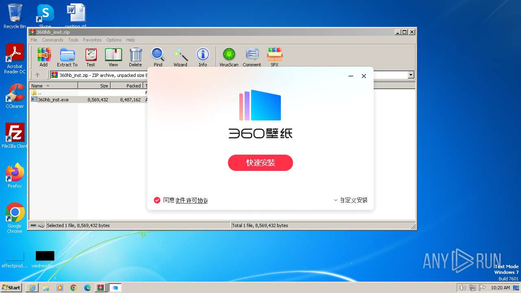Open the CCleaner desktop shortcut
This screenshot has height=293, width=521.
click(15, 96)
